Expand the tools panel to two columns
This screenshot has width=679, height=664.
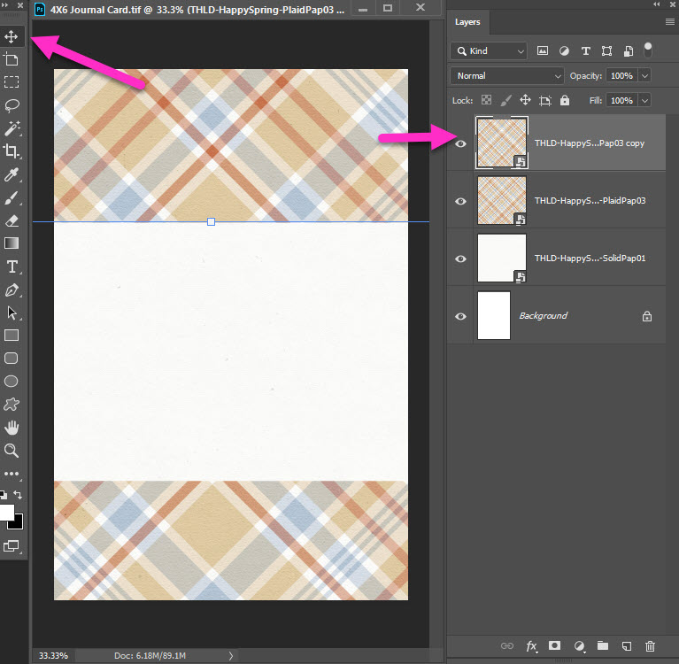[x=5, y=4]
